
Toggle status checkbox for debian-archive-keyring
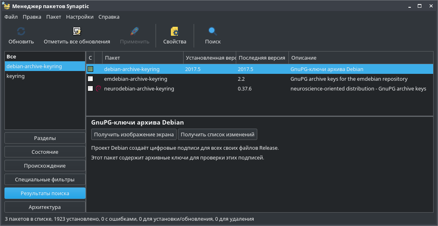90,69
